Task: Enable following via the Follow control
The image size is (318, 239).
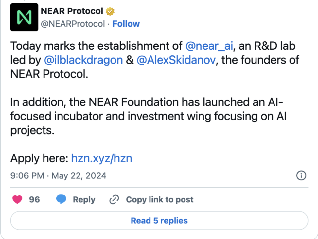Action: point(126,23)
